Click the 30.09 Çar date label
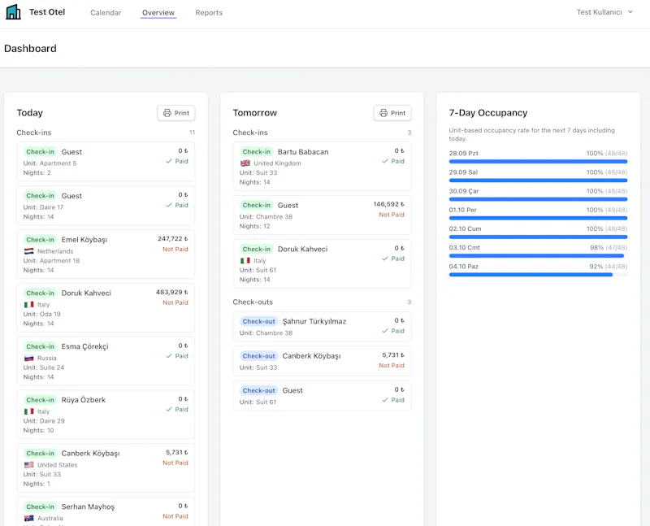The image size is (650, 526). pos(464,191)
